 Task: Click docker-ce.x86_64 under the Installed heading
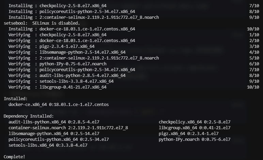[59, 105]
